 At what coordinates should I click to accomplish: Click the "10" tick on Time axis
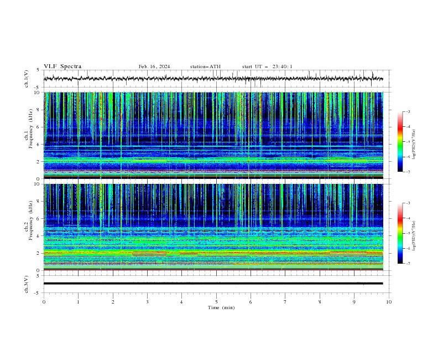389,302
